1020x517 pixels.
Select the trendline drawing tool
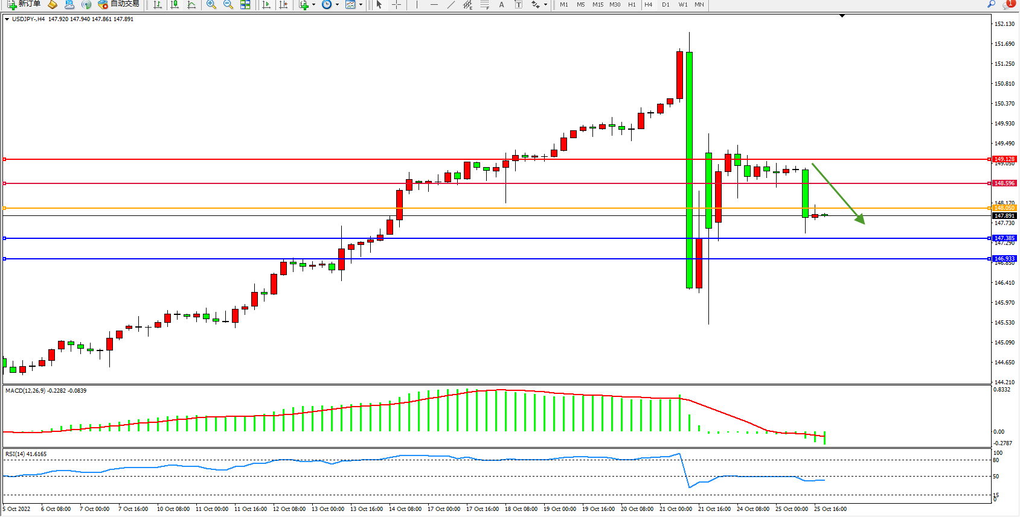451,4
